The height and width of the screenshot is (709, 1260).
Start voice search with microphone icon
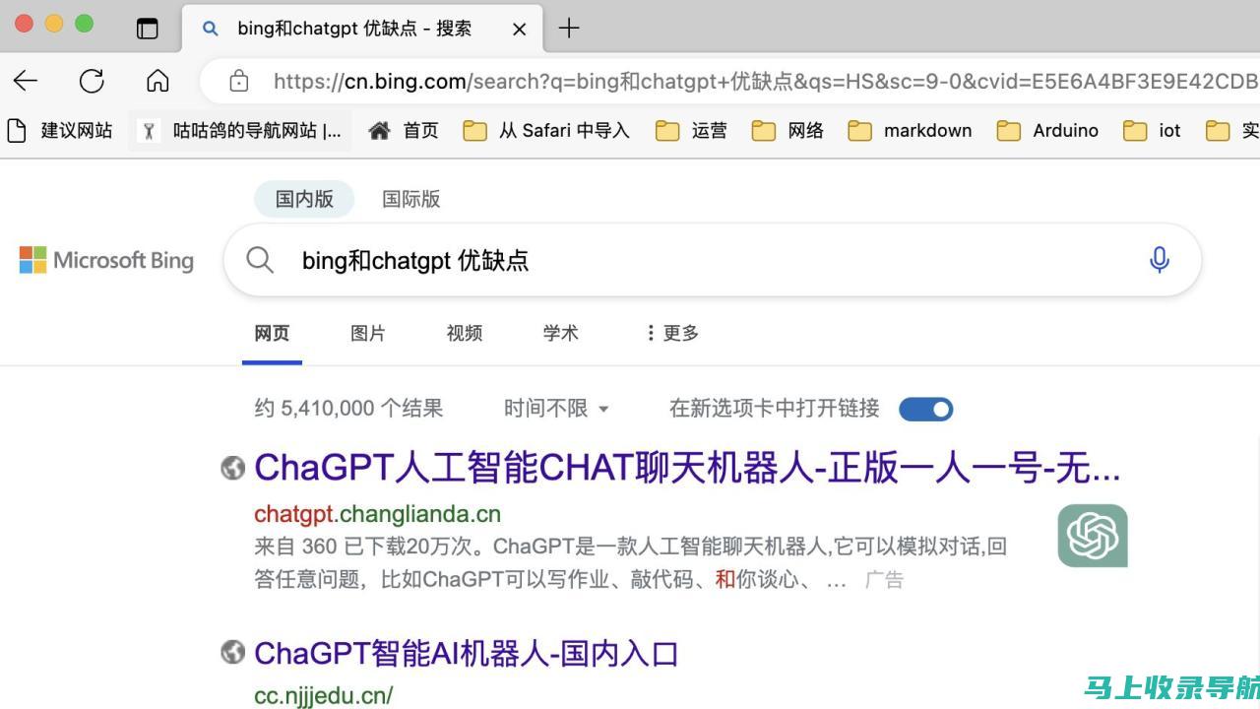(x=1160, y=260)
